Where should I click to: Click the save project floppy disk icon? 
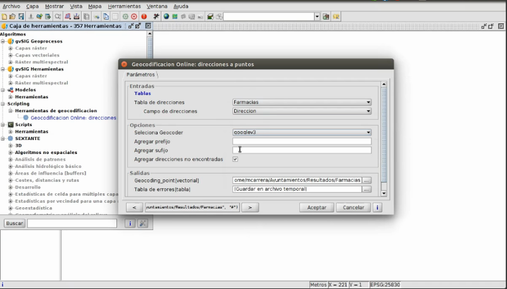click(21, 16)
